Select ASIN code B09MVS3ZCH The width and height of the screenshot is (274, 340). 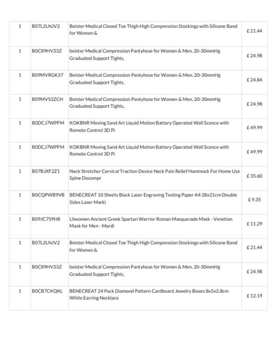tap(48, 99)
